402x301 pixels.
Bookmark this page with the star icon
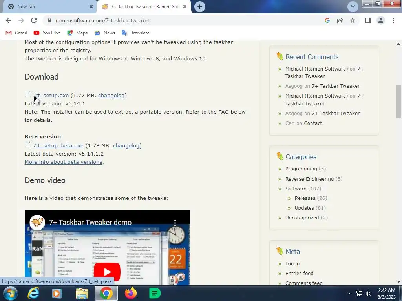(x=353, y=20)
